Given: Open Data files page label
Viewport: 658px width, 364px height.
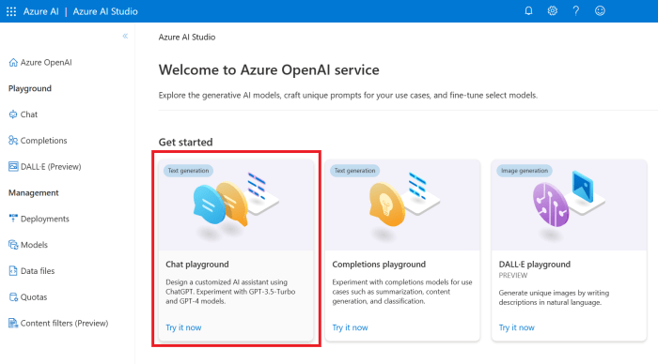Looking at the screenshot, I should tap(38, 270).
